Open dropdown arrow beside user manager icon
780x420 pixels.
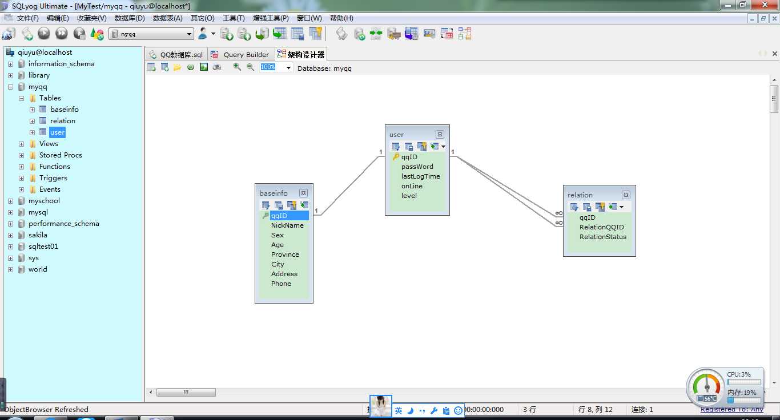click(214, 34)
